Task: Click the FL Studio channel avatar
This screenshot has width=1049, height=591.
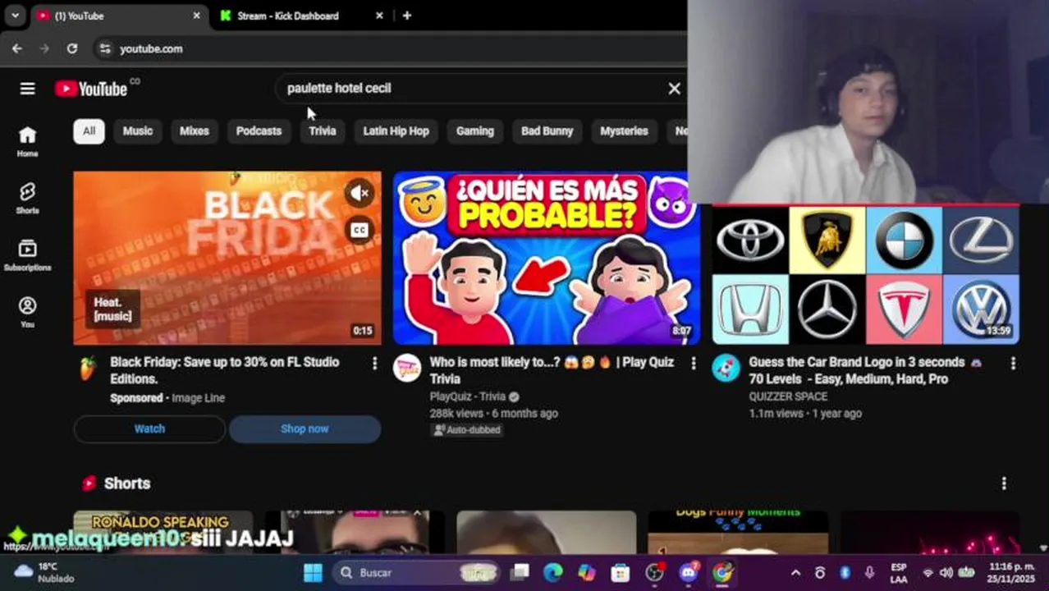Action: click(x=88, y=369)
